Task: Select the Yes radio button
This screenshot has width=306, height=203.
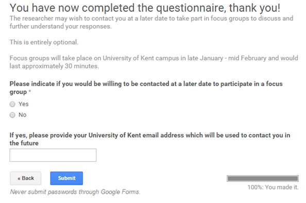Action: point(12,105)
